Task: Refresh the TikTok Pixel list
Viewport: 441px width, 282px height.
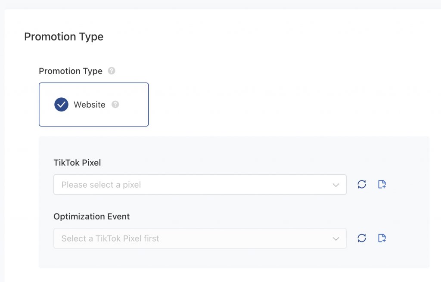Action: pyautogui.click(x=362, y=185)
